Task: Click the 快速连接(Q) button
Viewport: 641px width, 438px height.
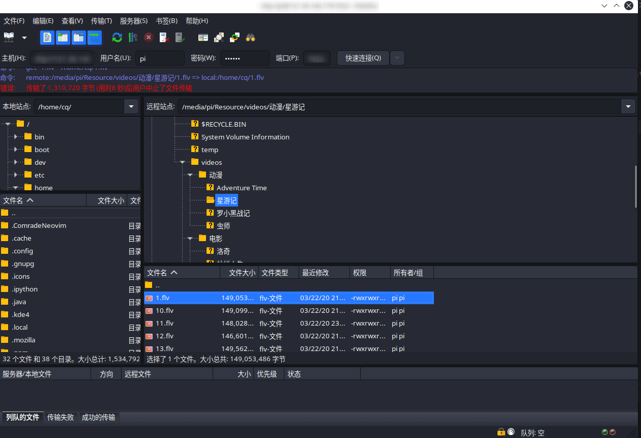Action: click(363, 58)
